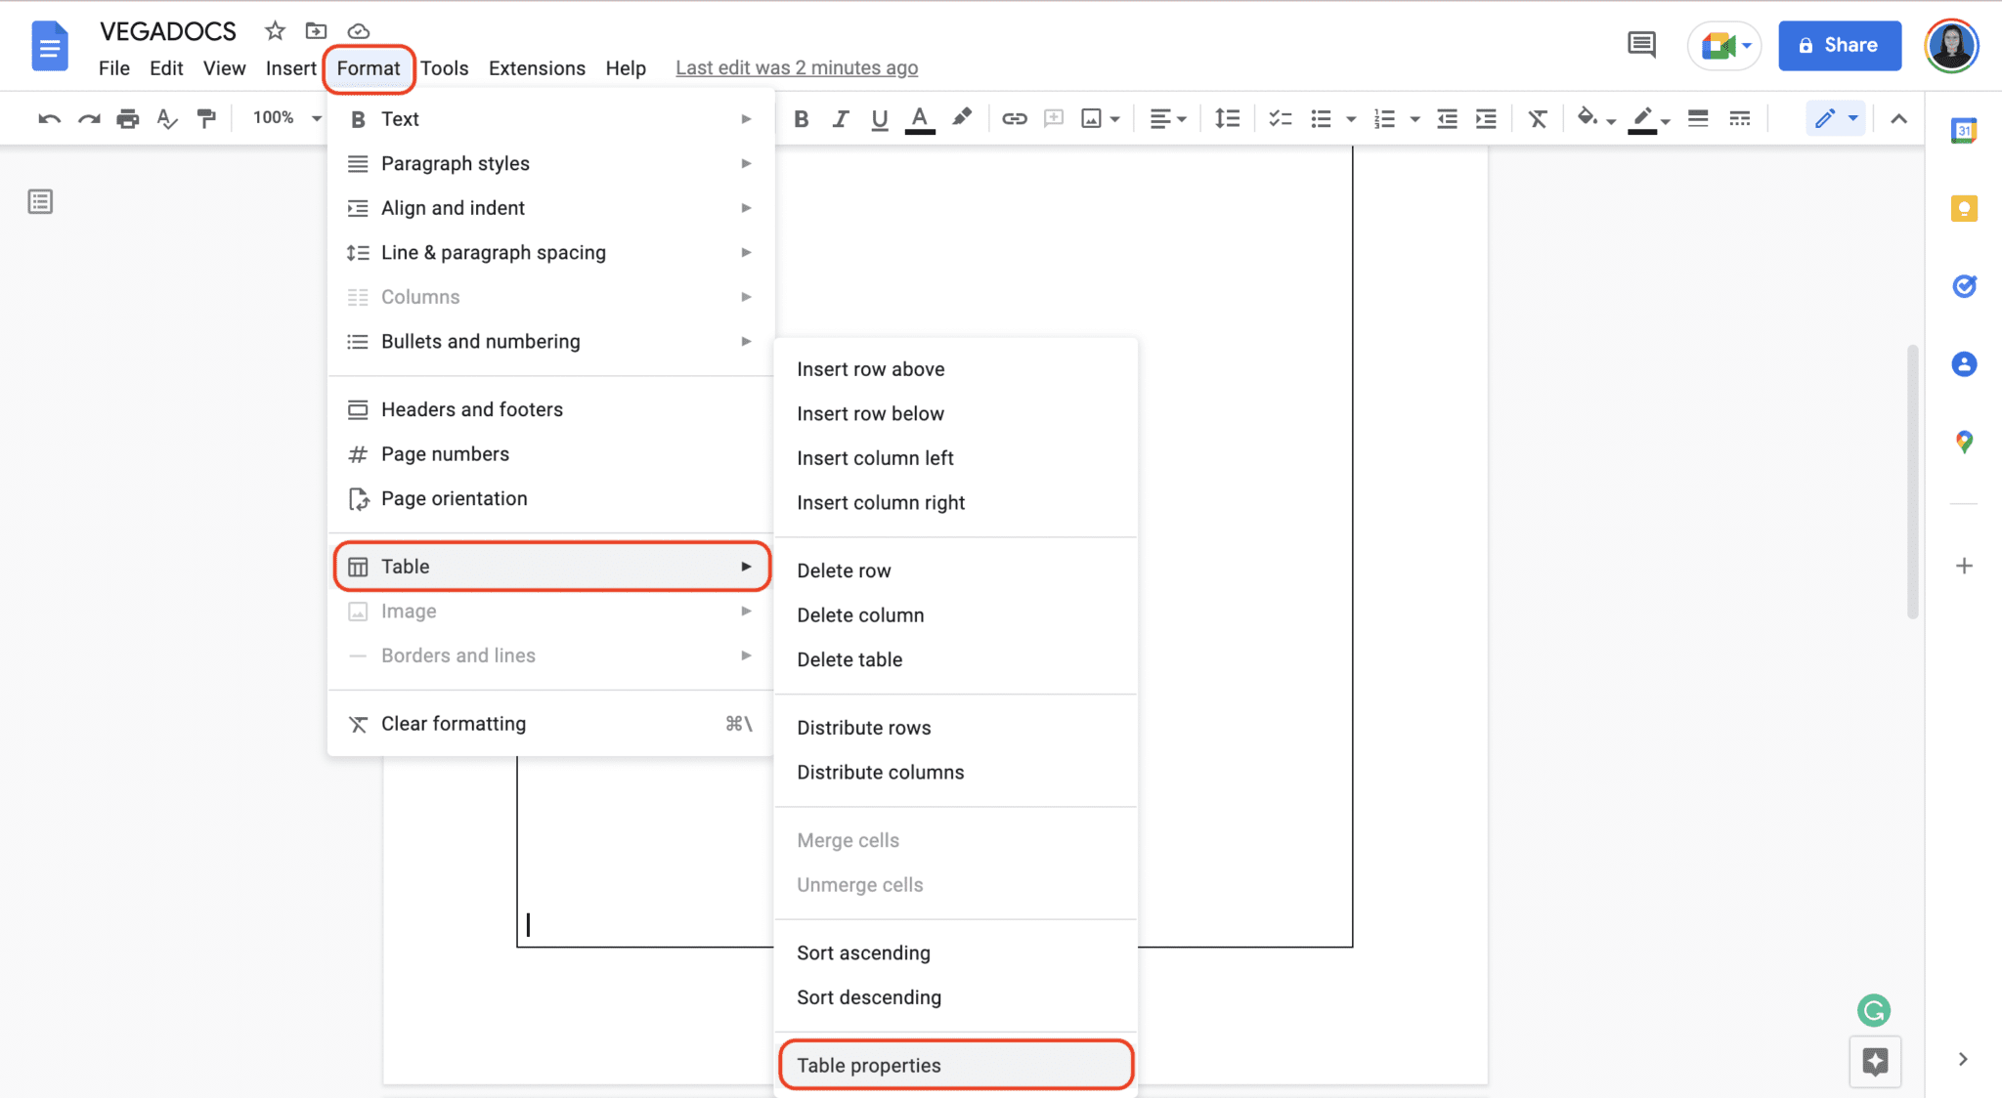Screen dimensions: 2002x1098
Task: Show document outline icon
Action: tap(40, 202)
